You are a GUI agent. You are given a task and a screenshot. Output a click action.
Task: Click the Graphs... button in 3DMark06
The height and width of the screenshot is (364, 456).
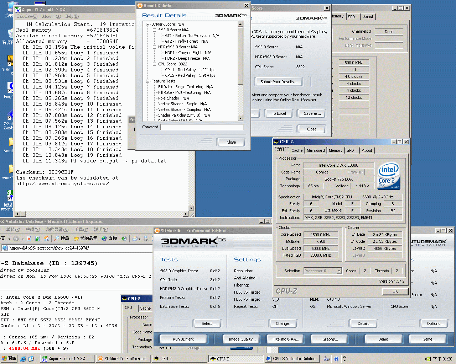[330, 339]
